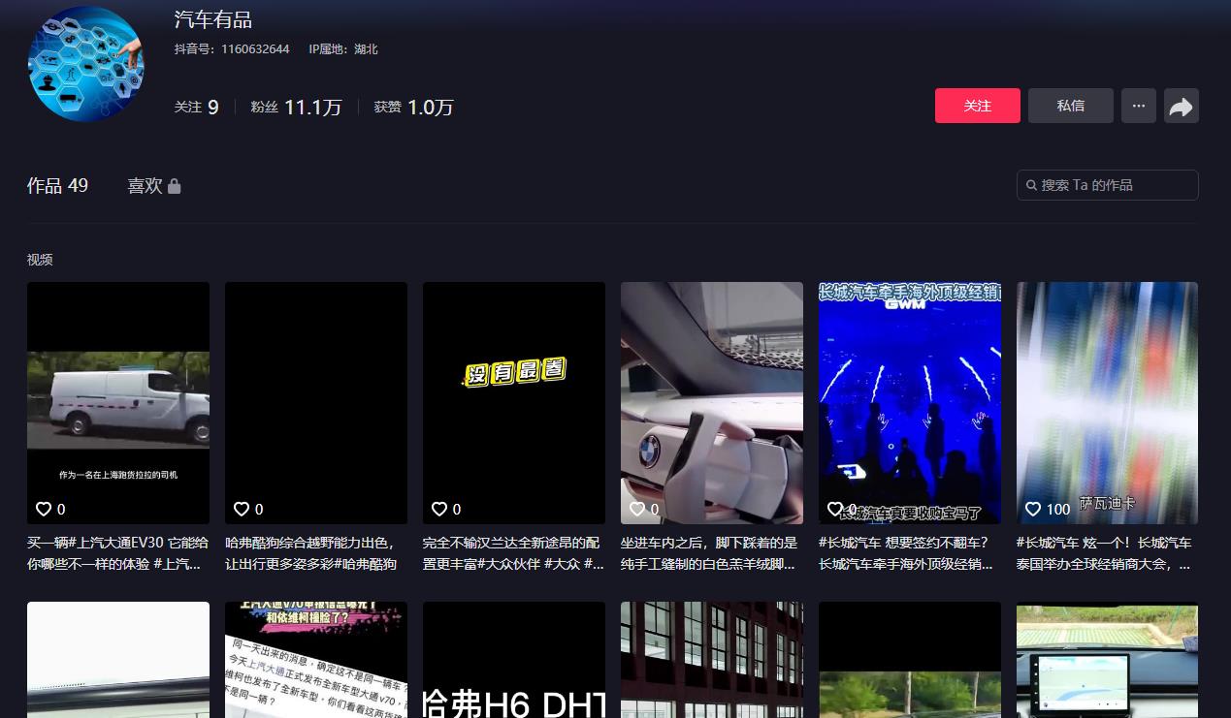1231x718 pixels.
Task: Click the share arrow icon
Action: (1181, 107)
